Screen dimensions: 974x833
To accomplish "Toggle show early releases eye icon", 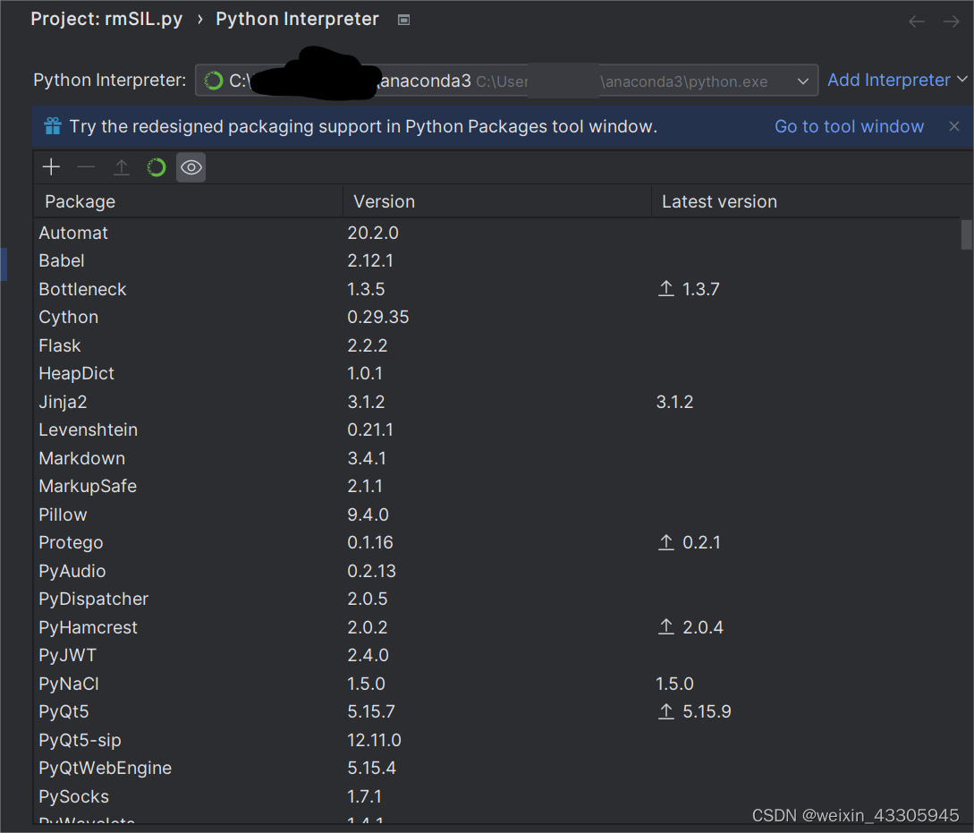I will tap(191, 167).
